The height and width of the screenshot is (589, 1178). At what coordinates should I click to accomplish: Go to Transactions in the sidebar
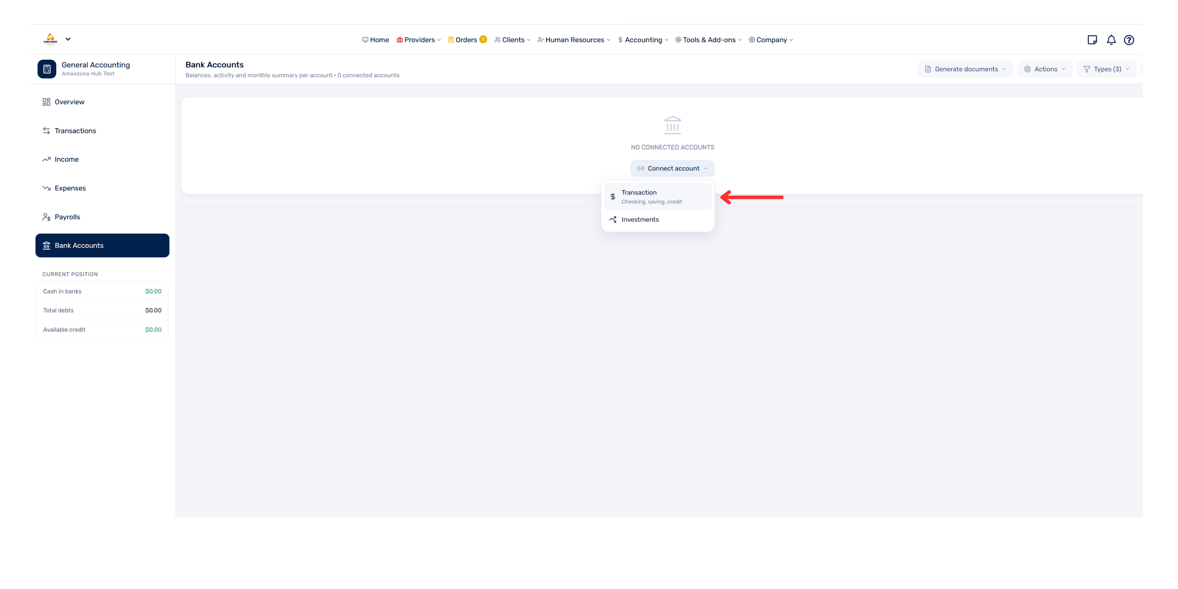[x=103, y=131]
